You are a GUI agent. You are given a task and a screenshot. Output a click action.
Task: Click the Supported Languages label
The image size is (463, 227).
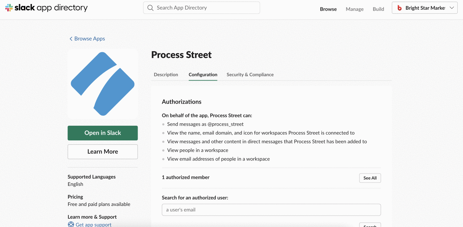point(92,177)
